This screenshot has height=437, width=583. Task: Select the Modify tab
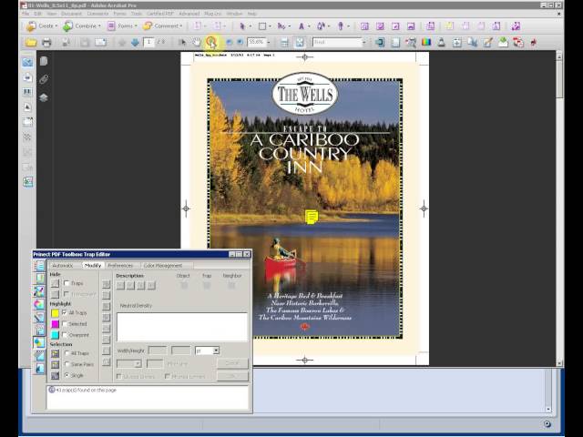click(x=93, y=265)
